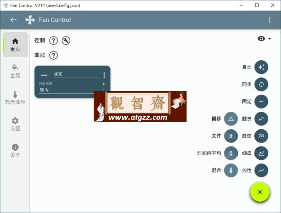The height and width of the screenshot is (213, 281).
Task: Edit the 固定 card name field
Action: (76, 75)
